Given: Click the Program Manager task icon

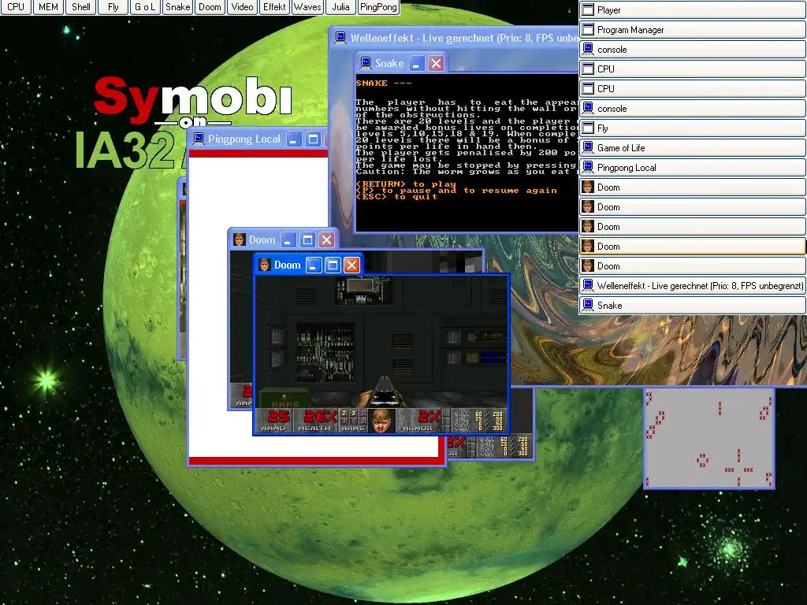Looking at the screenshot, I should tap(588, 30).
